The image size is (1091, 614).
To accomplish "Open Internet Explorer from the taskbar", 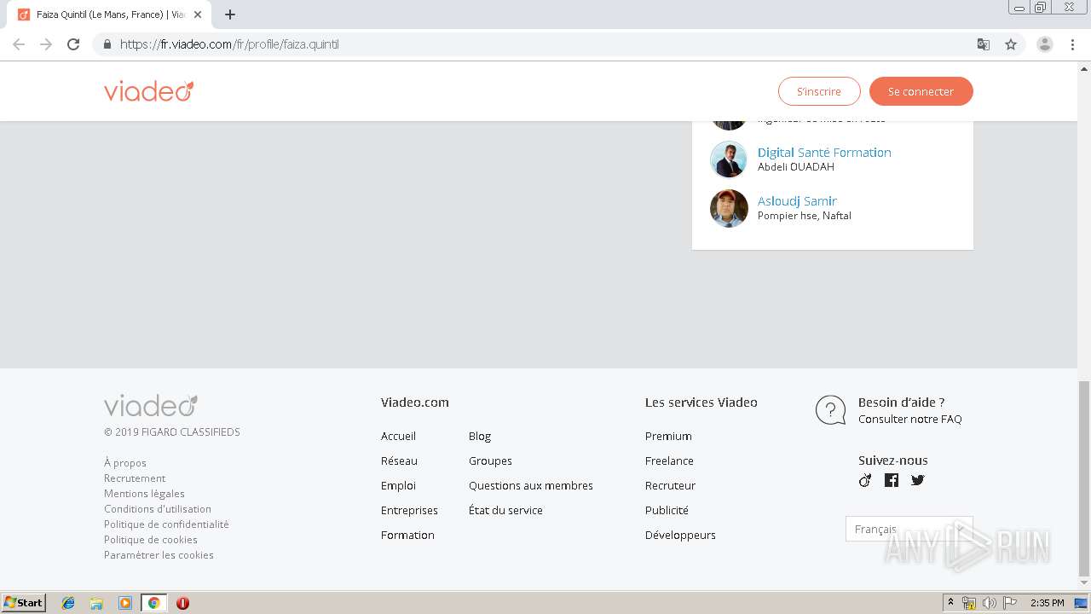I will pos(68,603).
